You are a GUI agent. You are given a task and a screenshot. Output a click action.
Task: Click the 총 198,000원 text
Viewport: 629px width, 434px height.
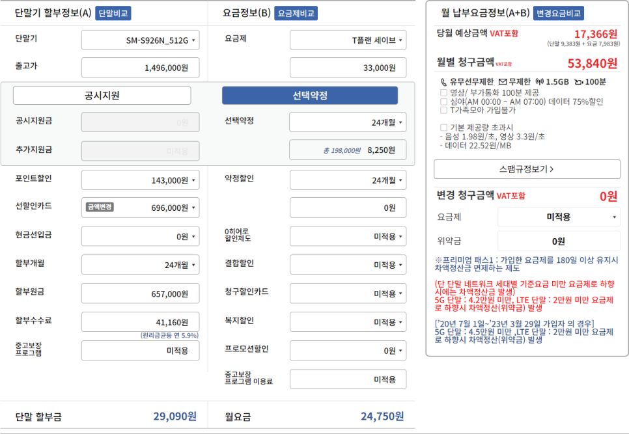[x=342, y=151]
